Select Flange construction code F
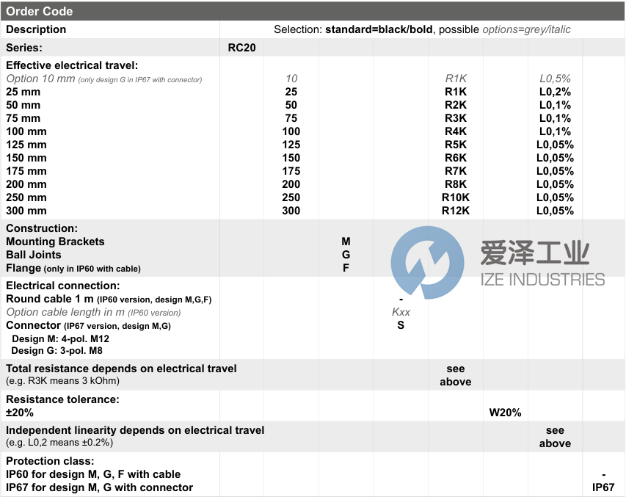The width and height of the screenshot is (626, 497). pyautogui.click(x=346, y=268)
